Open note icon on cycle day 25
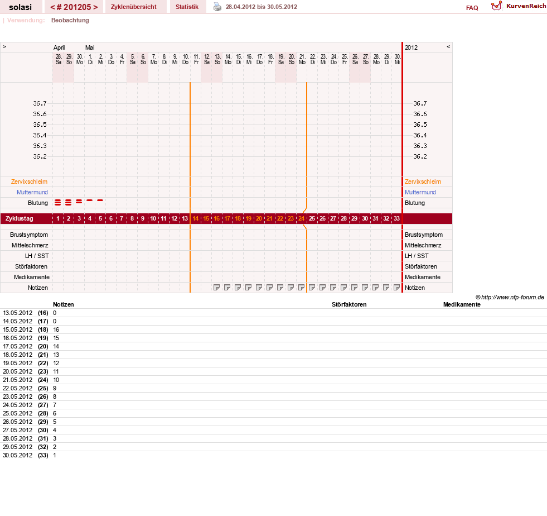 [x=312, y=288]
